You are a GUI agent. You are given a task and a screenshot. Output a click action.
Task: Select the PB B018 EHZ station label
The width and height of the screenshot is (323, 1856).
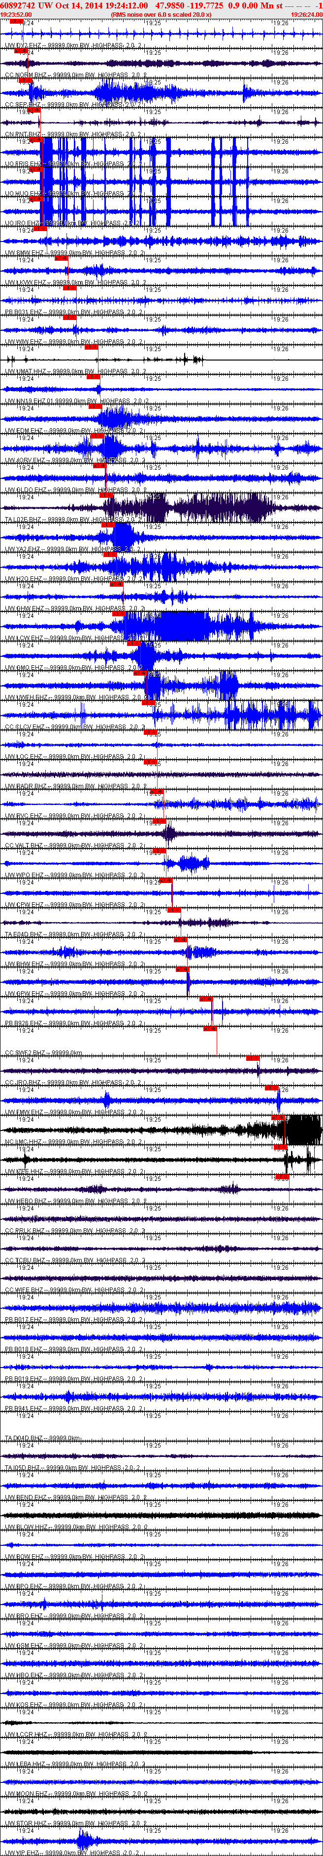75,1349
